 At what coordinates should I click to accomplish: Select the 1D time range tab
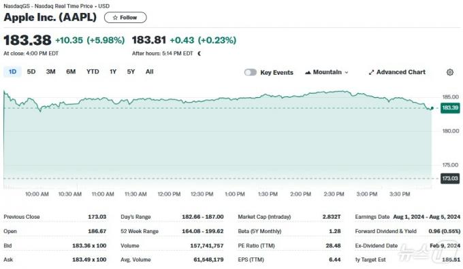point(12,71)
